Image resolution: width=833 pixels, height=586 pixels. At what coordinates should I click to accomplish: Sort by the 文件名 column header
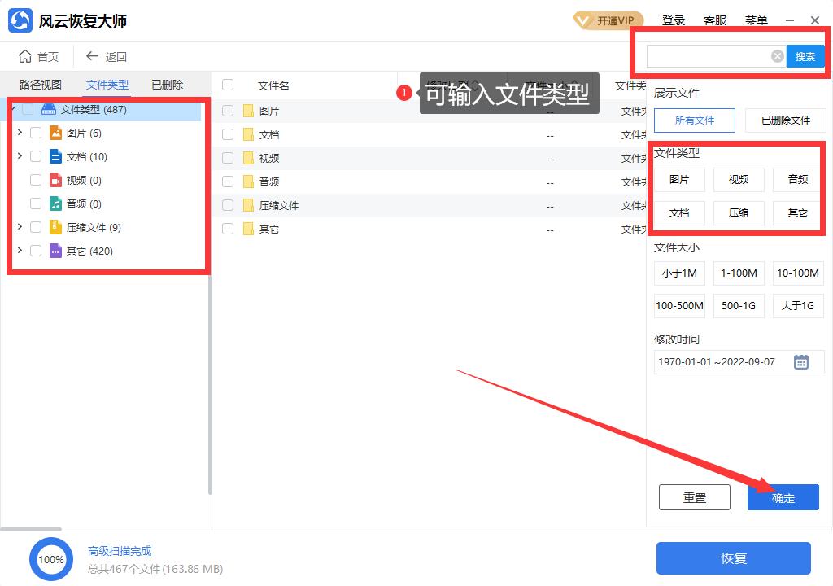[x=273, y=85]
